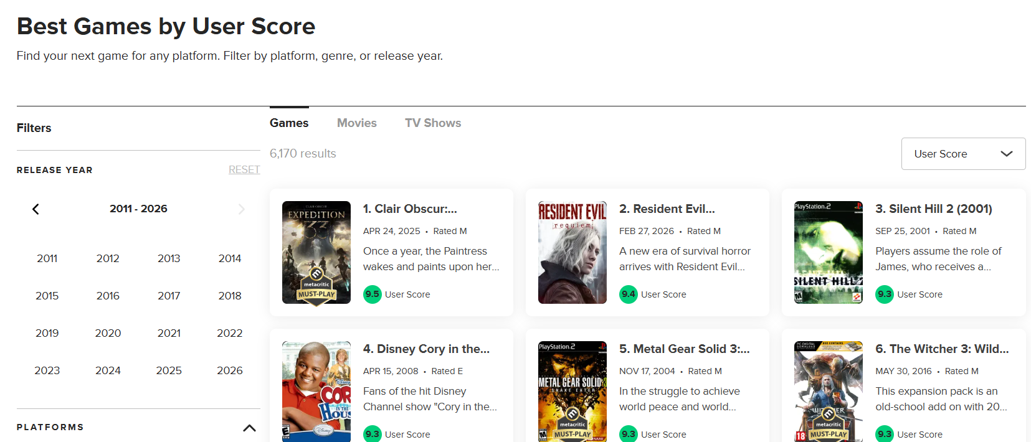Open the '4. Disney Cory in the...' title
Image resolution: width=1031 pixels, height=442 pixels.
[x=426, y=349]
